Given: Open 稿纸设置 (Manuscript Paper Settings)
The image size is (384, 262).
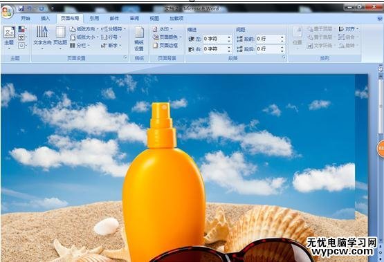Looking at the screenshot, I should [139, 39].
